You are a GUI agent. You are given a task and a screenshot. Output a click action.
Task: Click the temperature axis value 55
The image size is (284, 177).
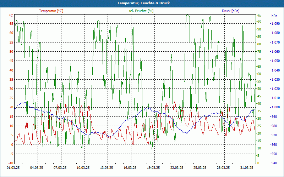pyautogui.click(x=11, y=42)
